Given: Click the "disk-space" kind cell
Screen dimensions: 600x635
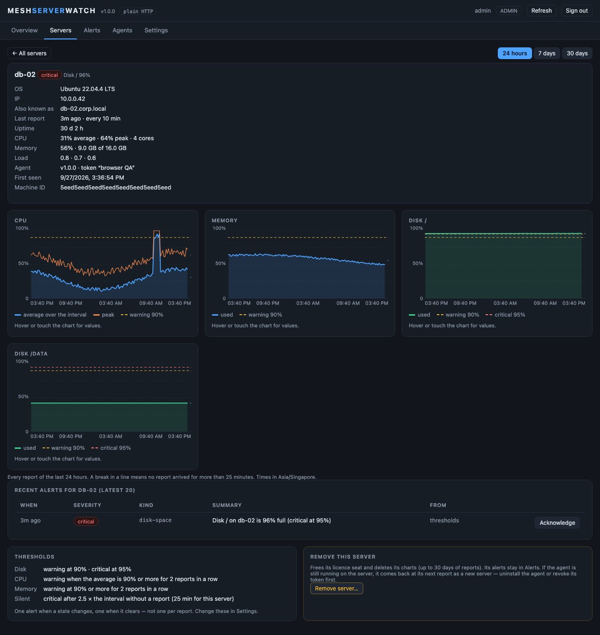Looking at the screenshot, I should coord(155,521).
